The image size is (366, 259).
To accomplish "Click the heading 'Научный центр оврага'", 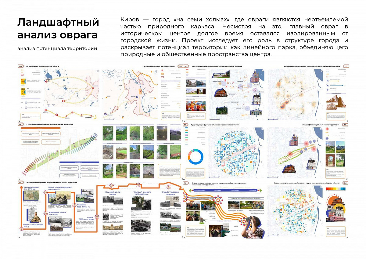I will [113, 193].
